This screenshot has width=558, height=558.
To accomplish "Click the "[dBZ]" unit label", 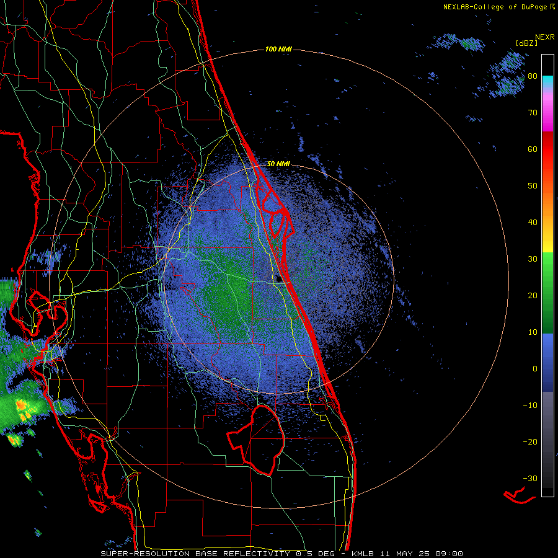I will point(526,43).
